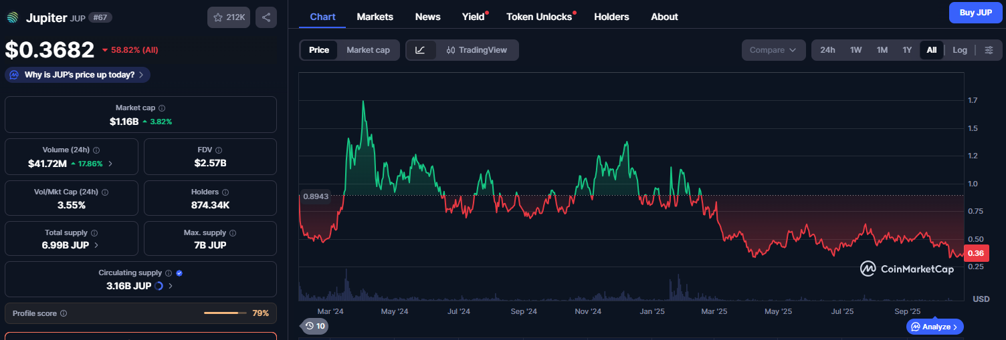Expand Volume (24h) details chevron
Screen dimensions: 1006x340
pyautogui.click(x=110, y=163)
